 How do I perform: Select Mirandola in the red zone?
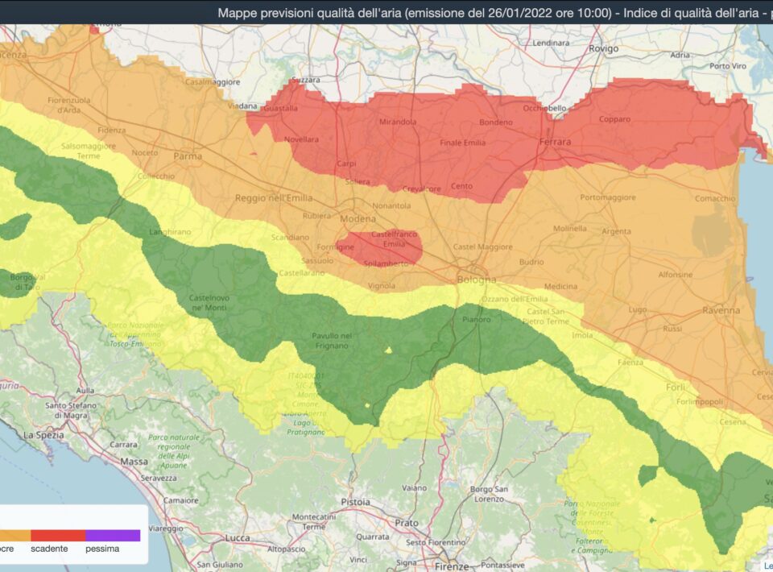point(398,122)
